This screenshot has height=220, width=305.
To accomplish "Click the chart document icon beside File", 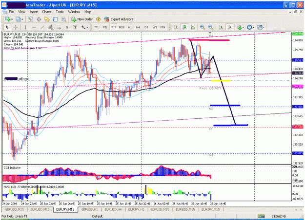I will (x=4, y=12).
